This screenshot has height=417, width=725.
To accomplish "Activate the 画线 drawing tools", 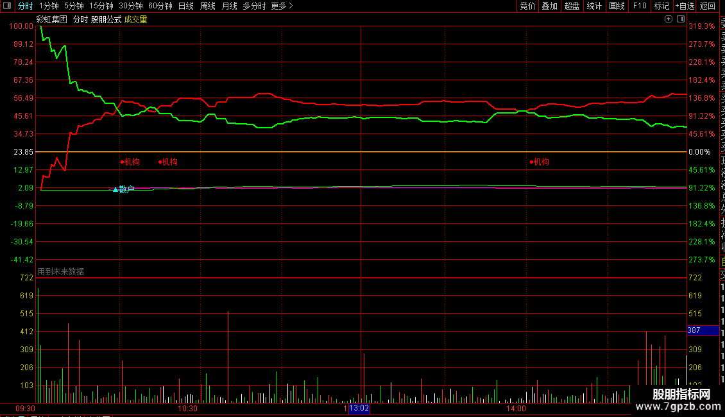I will (x=617, y=6).
